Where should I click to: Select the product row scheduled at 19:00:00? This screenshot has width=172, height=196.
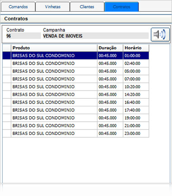[x=76, y=118]
